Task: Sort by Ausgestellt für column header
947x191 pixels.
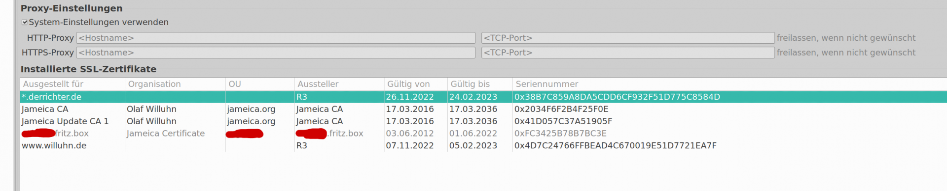Action: pyautogui.click(x=73, y=84)
